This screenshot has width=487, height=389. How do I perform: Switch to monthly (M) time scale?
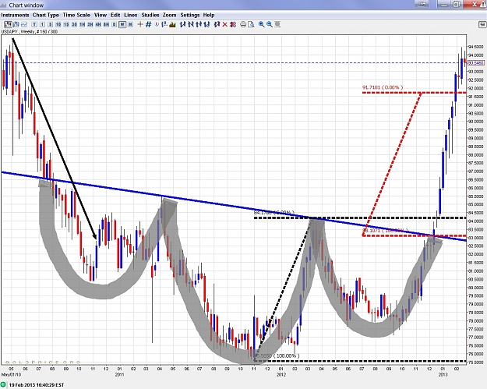coord(130,24)
